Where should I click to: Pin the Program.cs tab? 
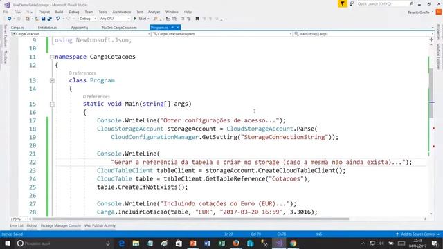[172, 28]
